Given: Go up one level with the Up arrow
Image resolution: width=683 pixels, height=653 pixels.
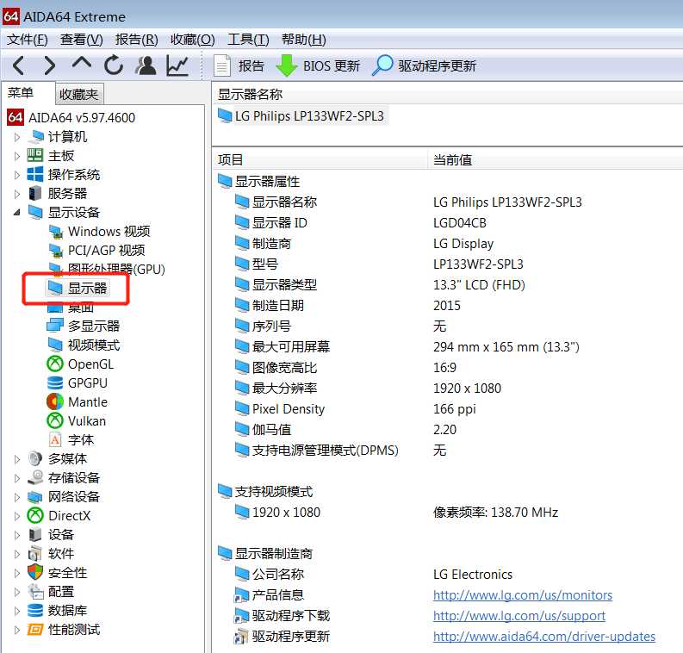Looking at the screenshot, I should (x=82, y=64).
